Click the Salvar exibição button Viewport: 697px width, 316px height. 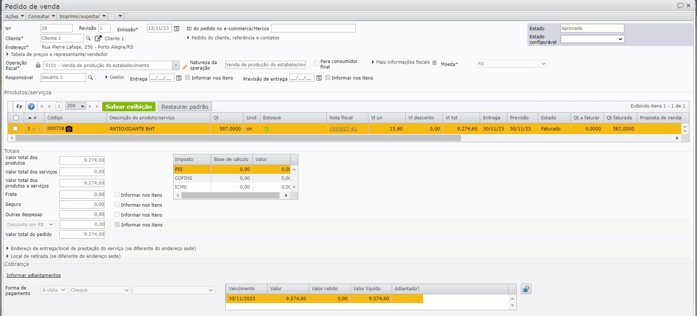click(129, 106)
